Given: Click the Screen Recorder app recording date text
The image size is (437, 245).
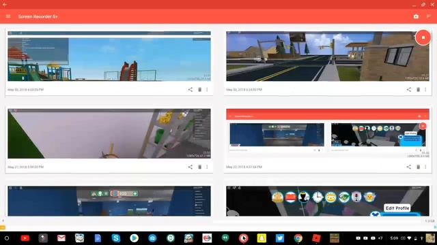Looking at the screenshot, I should tap(244, 167).
